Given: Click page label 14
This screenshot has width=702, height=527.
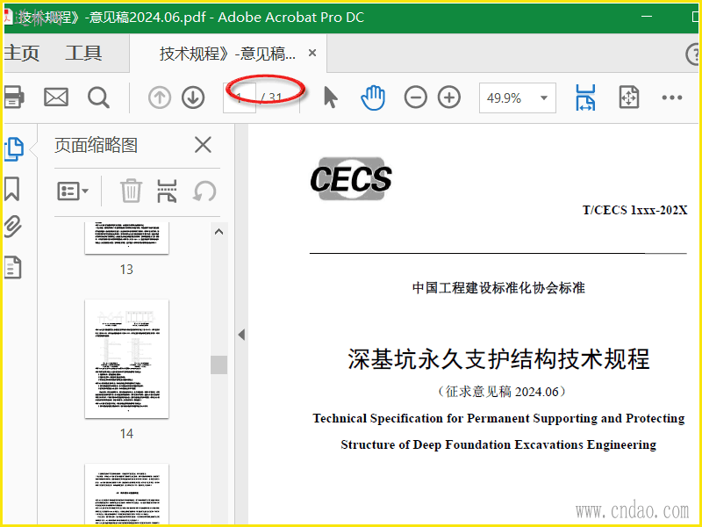Looking at the screenshot, I should click(x=126, y=434).
